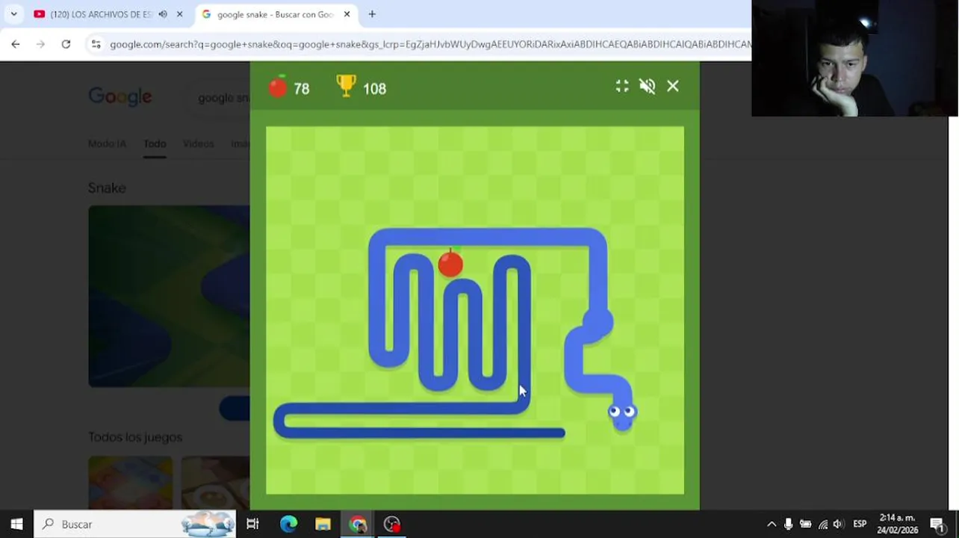The height and width of the screenshot is (538, 959).
Task: Open the Windows Start menu
Action: (x=16, y=524)
